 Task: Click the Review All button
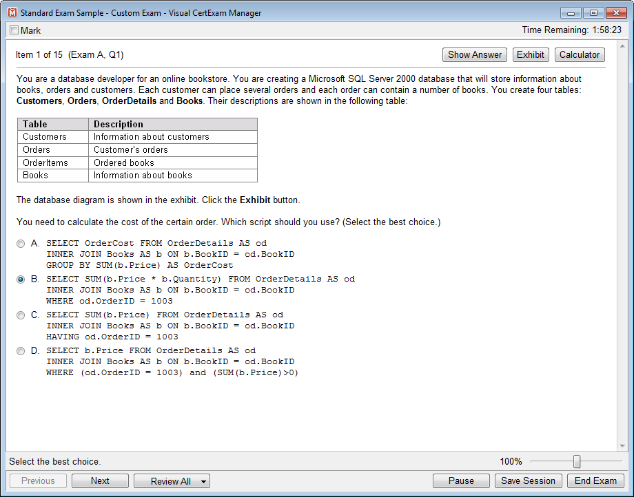171,481
